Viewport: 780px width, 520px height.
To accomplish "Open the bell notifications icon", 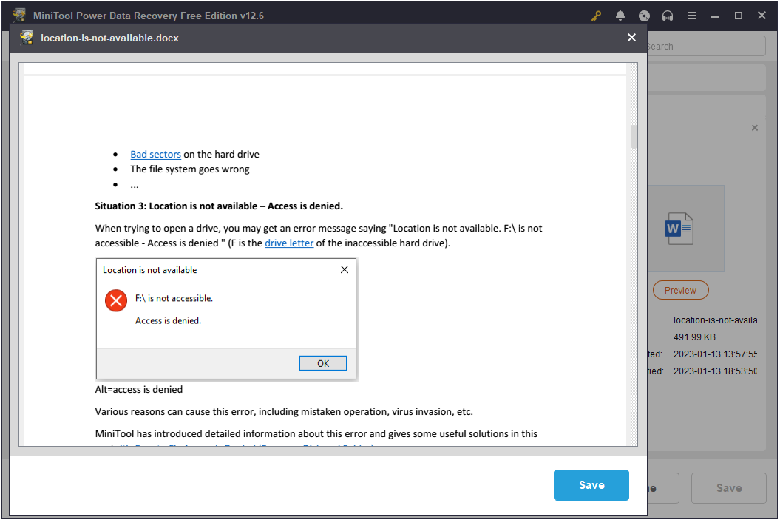I will coord(620,15).
